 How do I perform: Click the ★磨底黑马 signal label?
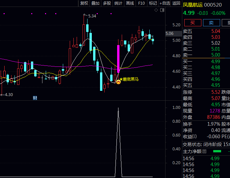point(129,79)
